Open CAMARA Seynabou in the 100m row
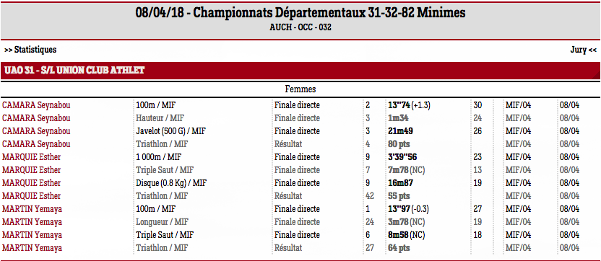This screenshot has width=601, height=261. (x=36, y=105)
